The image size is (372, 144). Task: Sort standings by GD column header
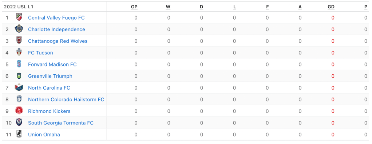[331, 7]
